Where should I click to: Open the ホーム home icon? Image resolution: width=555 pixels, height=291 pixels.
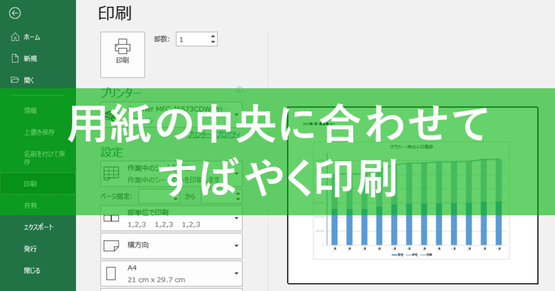point(15,37)
